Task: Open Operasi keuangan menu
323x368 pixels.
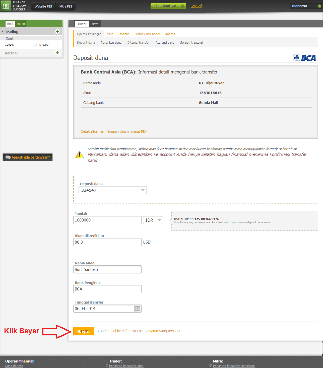Action: coord(89,34)
